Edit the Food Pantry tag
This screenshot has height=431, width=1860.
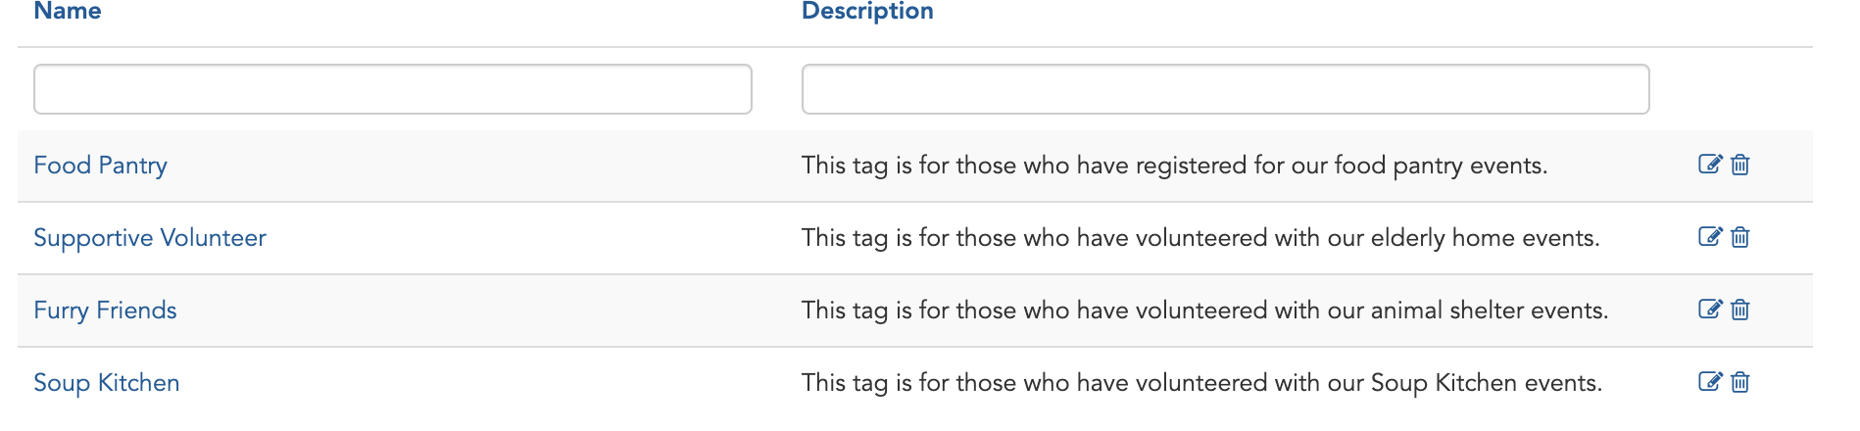coord(1710,165)
